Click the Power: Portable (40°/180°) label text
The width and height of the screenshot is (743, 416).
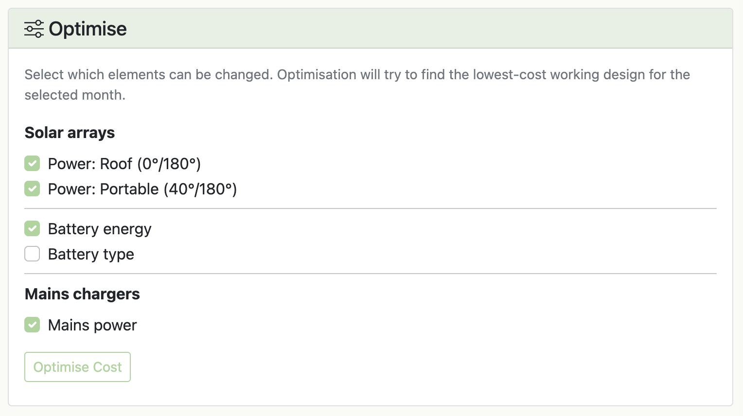[142, 189]
